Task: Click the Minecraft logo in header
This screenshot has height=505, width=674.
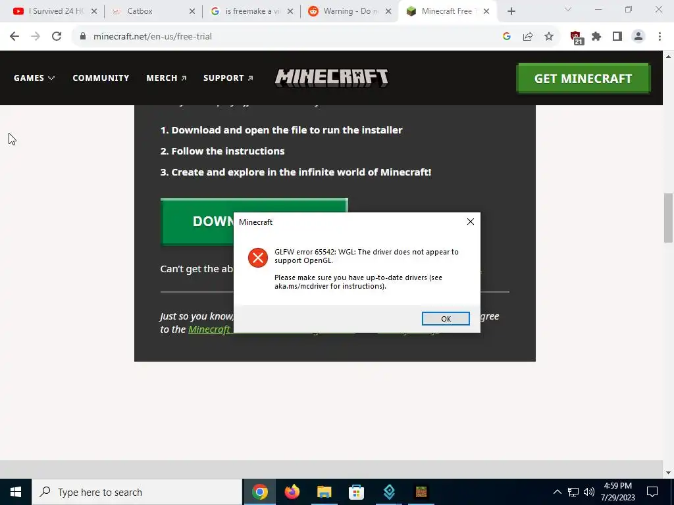Action: coord(332,78)
